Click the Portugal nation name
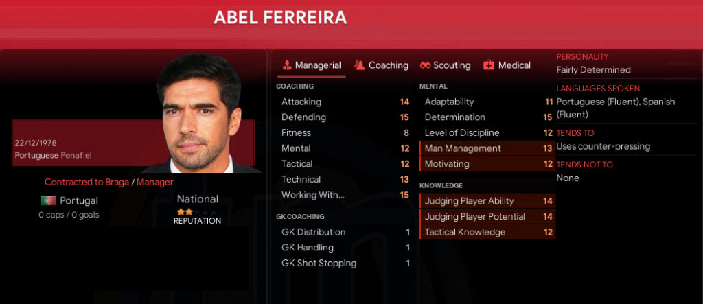703x304 pixels. click(79, 201)
